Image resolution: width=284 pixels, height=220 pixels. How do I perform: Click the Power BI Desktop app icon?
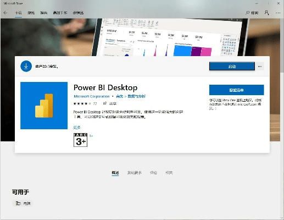point(44,106)
